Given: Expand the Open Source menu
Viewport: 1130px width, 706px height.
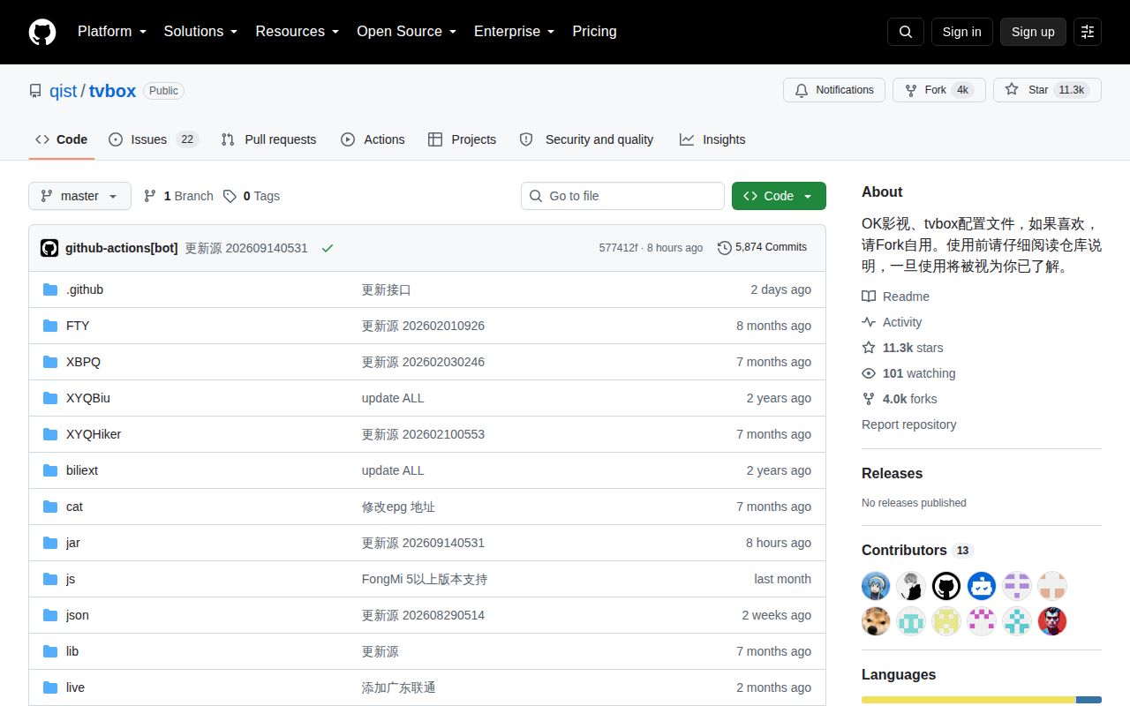Looking at the screenshot, I should click(407, 32).
